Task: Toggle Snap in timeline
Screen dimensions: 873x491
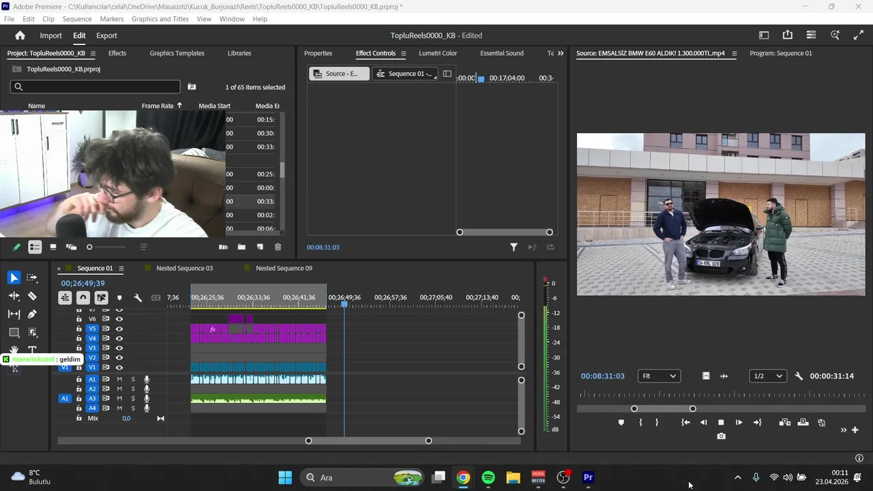Action: pos(83,297)
